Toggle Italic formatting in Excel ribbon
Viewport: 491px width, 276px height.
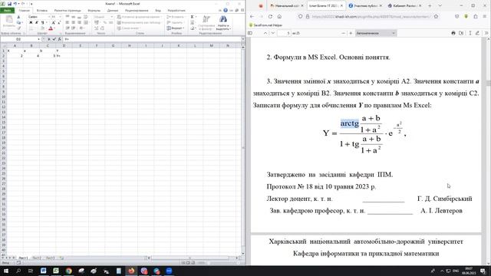37,22
